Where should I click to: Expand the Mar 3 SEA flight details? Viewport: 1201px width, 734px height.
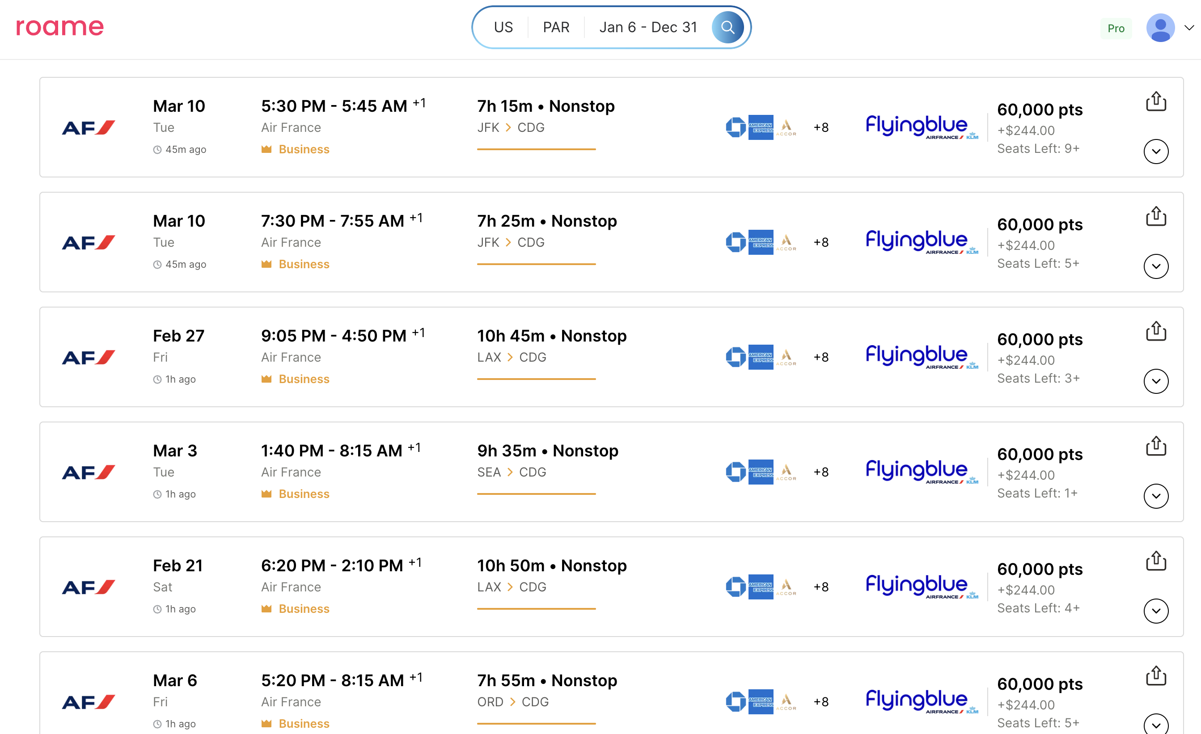pyautogui.click(x=1155, y=496)
